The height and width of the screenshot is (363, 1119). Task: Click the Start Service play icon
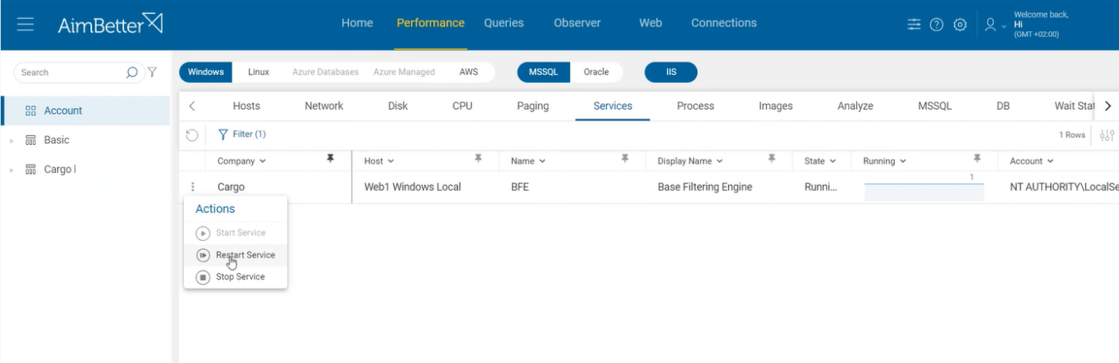204,233
